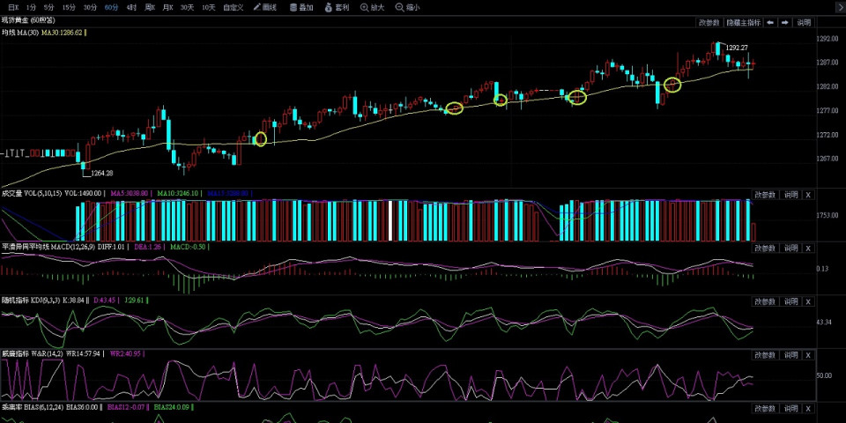The image size is (846, 423).
Task: Click 说明 in the W&R panel
Action: point(790,355)
